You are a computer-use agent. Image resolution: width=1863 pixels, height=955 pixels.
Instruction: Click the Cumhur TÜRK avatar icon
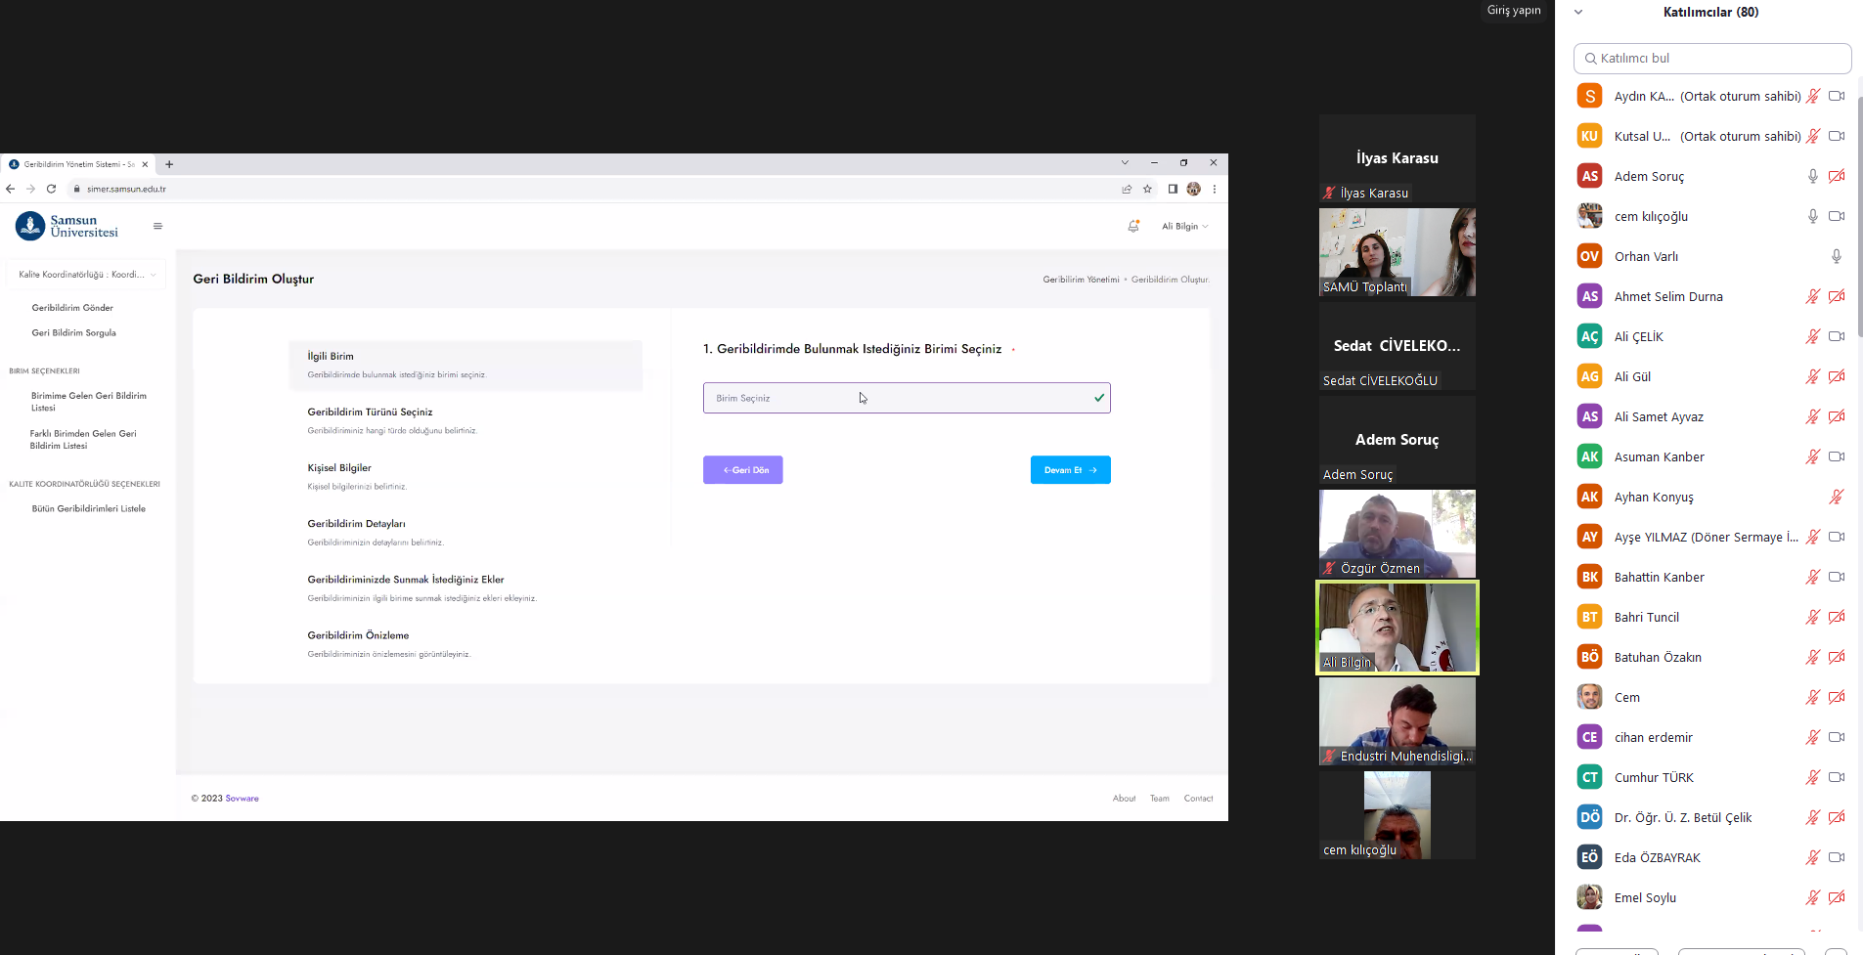(x=1589, y=777)
